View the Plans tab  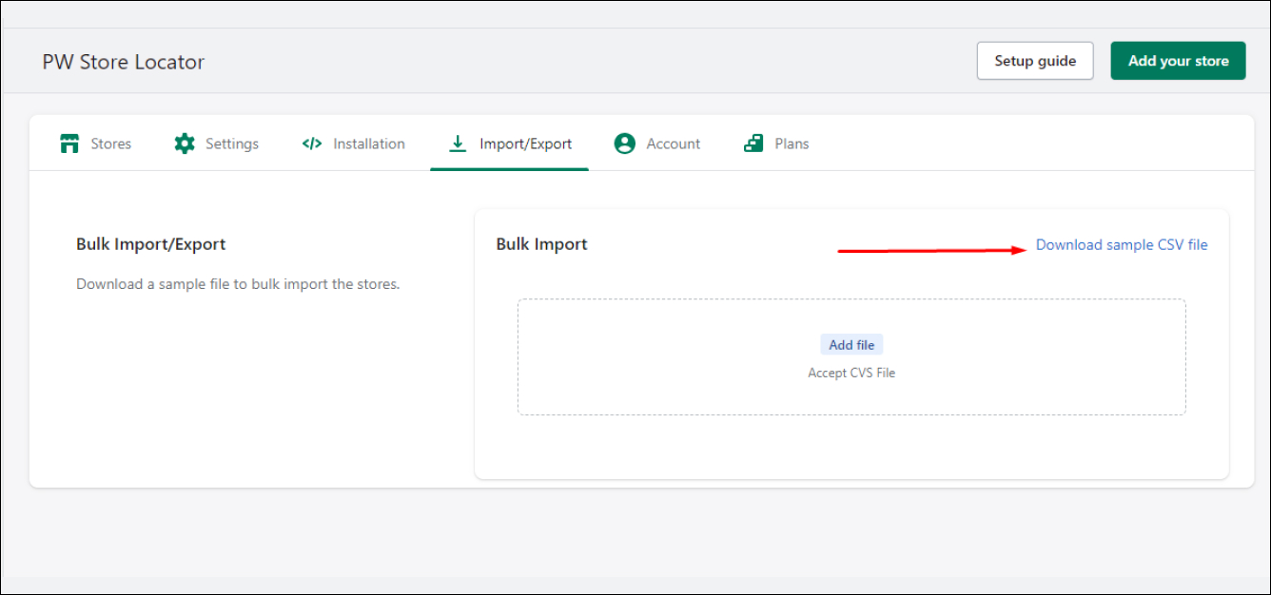pos(776,144)
